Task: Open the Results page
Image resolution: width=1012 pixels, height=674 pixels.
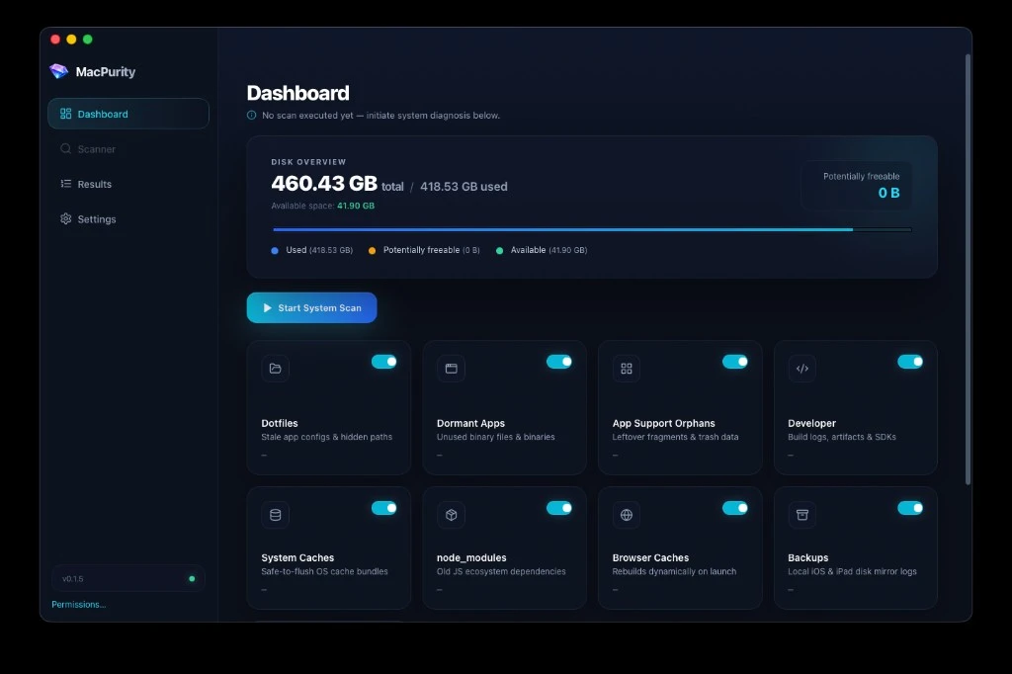Action: 128,184
